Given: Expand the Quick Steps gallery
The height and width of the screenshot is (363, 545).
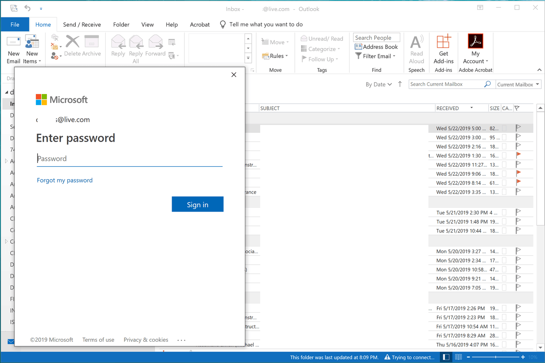Looking at the screenshot, I should click(248, 58).
